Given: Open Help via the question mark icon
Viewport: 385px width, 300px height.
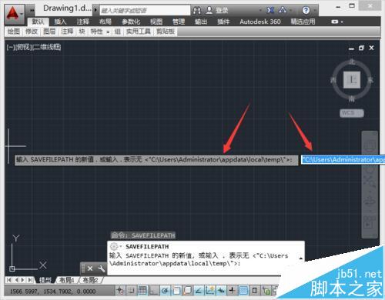Looking at the screenshot, I should [306, 10].
